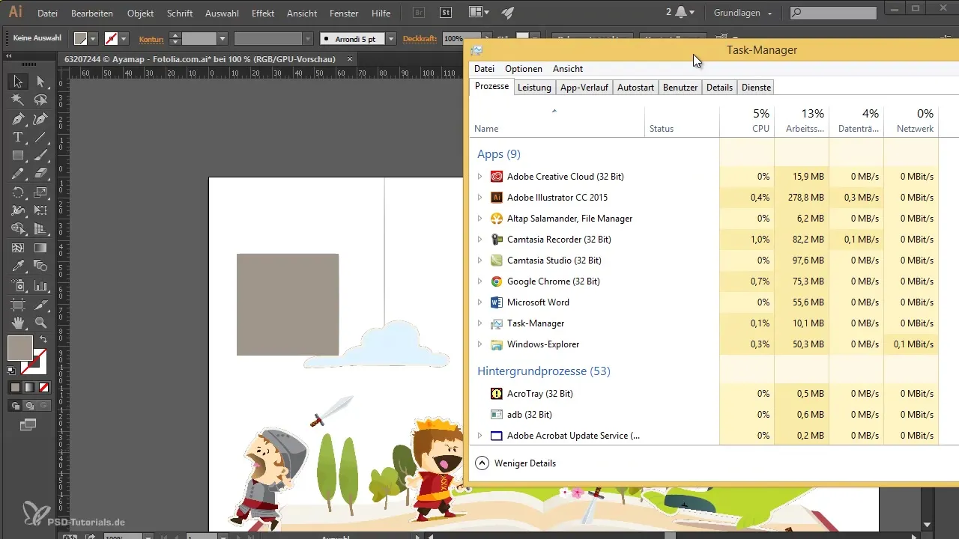Open stroke weight dropdown
This screenshot has height=539, width=959.
tap(223, 38)
